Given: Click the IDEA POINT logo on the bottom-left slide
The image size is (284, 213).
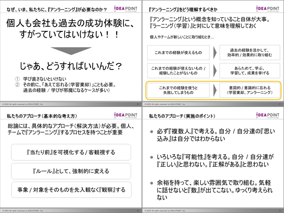Looking at the screenshot, I should click(x=125, y=115).
